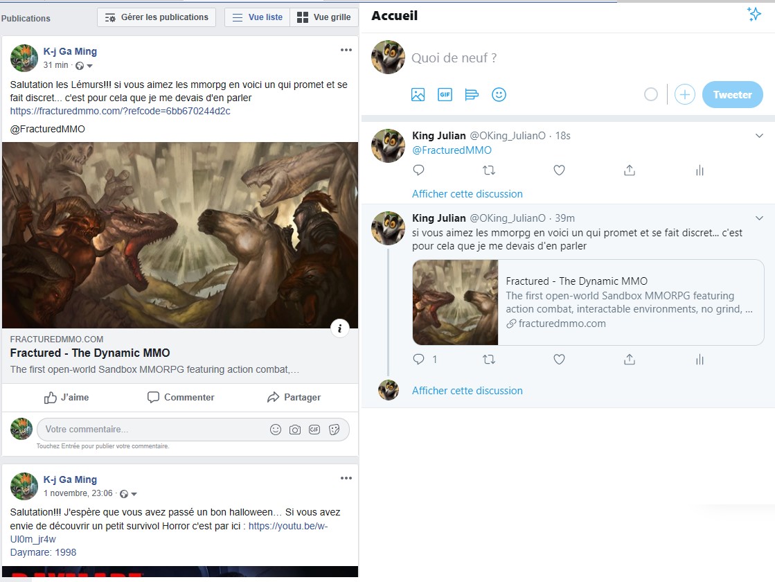Screen dimensions: 775x582
Task: Click the image upload icon in tweet composer
Action: click(x=418, y=95)
